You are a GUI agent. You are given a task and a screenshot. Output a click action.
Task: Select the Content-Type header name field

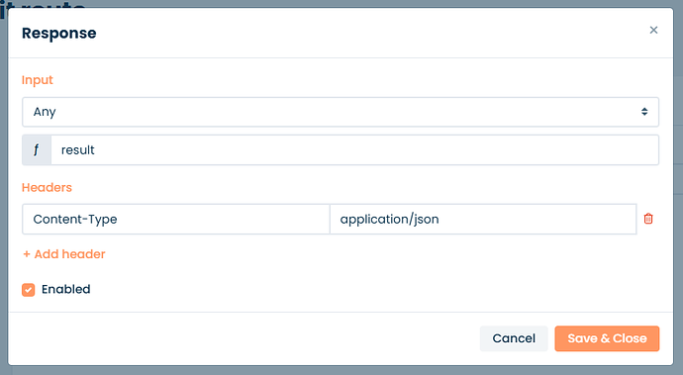(x=176, y=219)
